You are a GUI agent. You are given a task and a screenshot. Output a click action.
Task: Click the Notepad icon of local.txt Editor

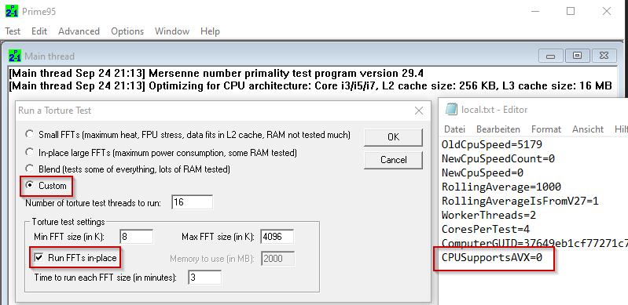[x=451, y=109]
